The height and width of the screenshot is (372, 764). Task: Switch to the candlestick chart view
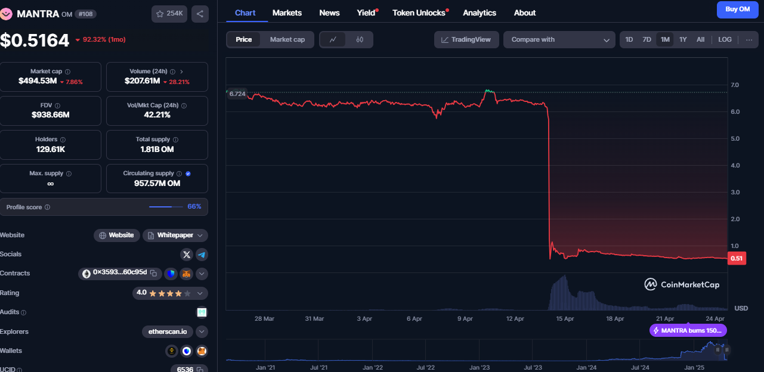360,39
